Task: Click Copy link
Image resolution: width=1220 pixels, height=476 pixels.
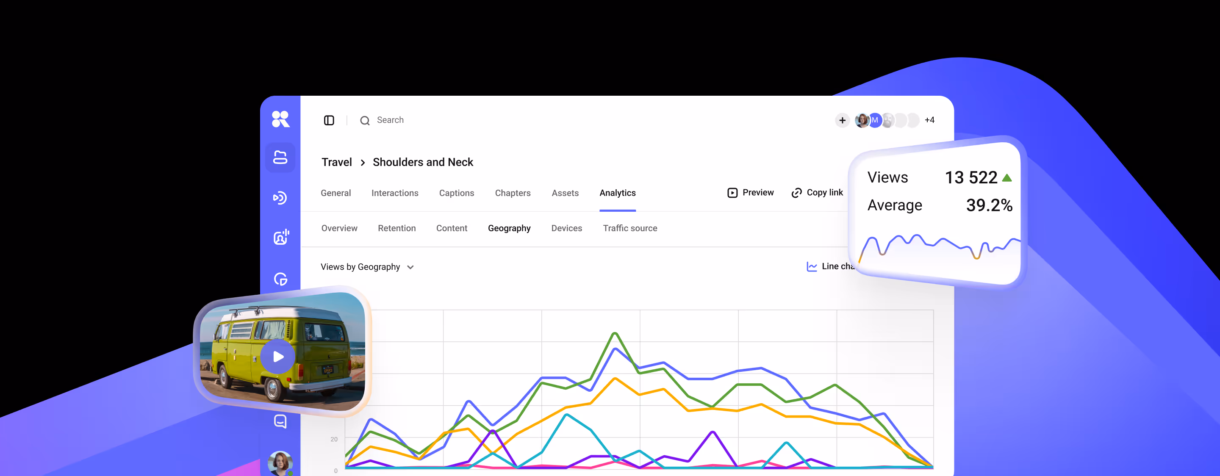Action: (817, 193)
